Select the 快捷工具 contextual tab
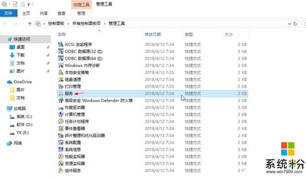 pyautogui.click(x=81, y=4)
